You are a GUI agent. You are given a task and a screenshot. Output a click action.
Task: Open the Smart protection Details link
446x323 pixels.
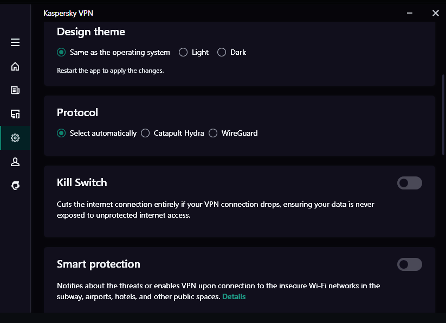tap(234, 296)
